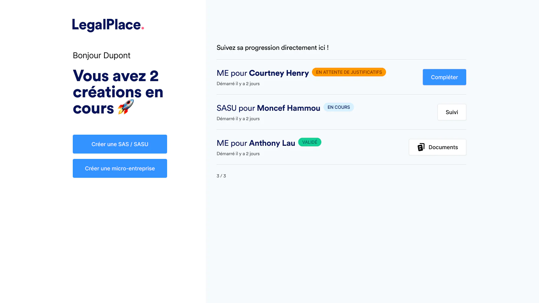Click the LegalPlace logo
The image size is (539, 303).
coord(108,25)
